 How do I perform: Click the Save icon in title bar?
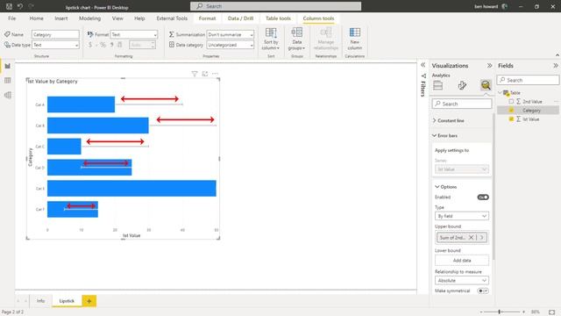[10, 6]
